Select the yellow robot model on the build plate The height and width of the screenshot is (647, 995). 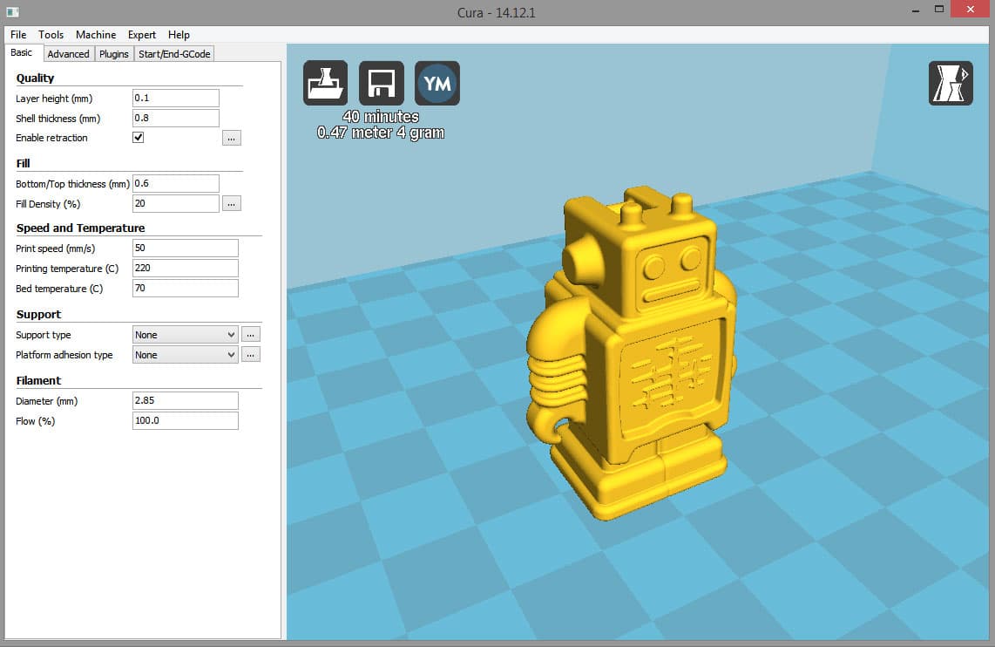[x=636, y=349]
